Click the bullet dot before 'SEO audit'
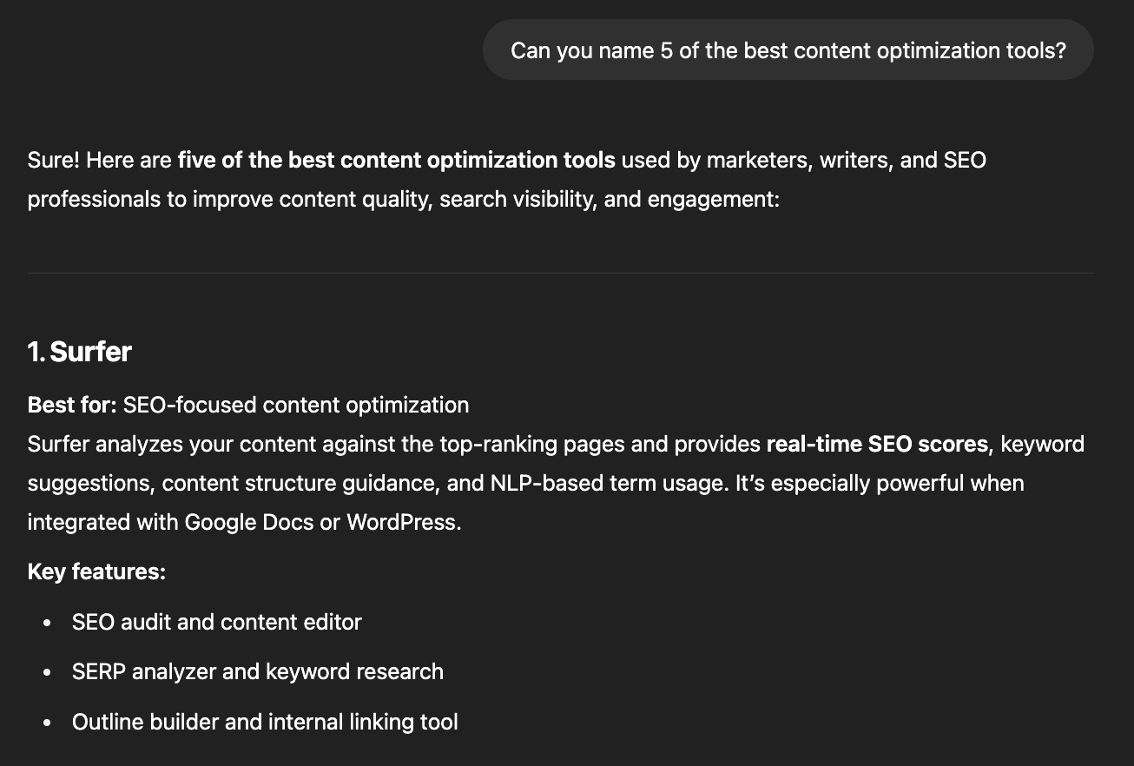Viewport: 1134px width, 766px height. point(48,624)
